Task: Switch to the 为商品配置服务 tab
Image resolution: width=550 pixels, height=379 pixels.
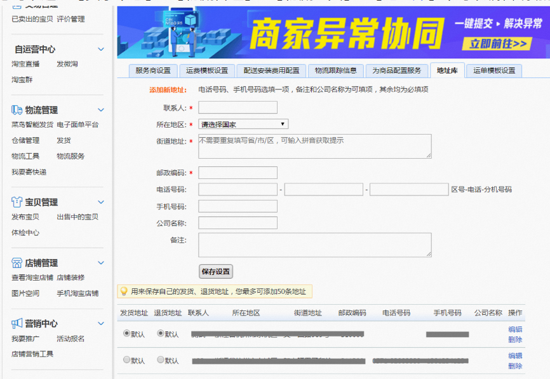Action: click(397, 71)
